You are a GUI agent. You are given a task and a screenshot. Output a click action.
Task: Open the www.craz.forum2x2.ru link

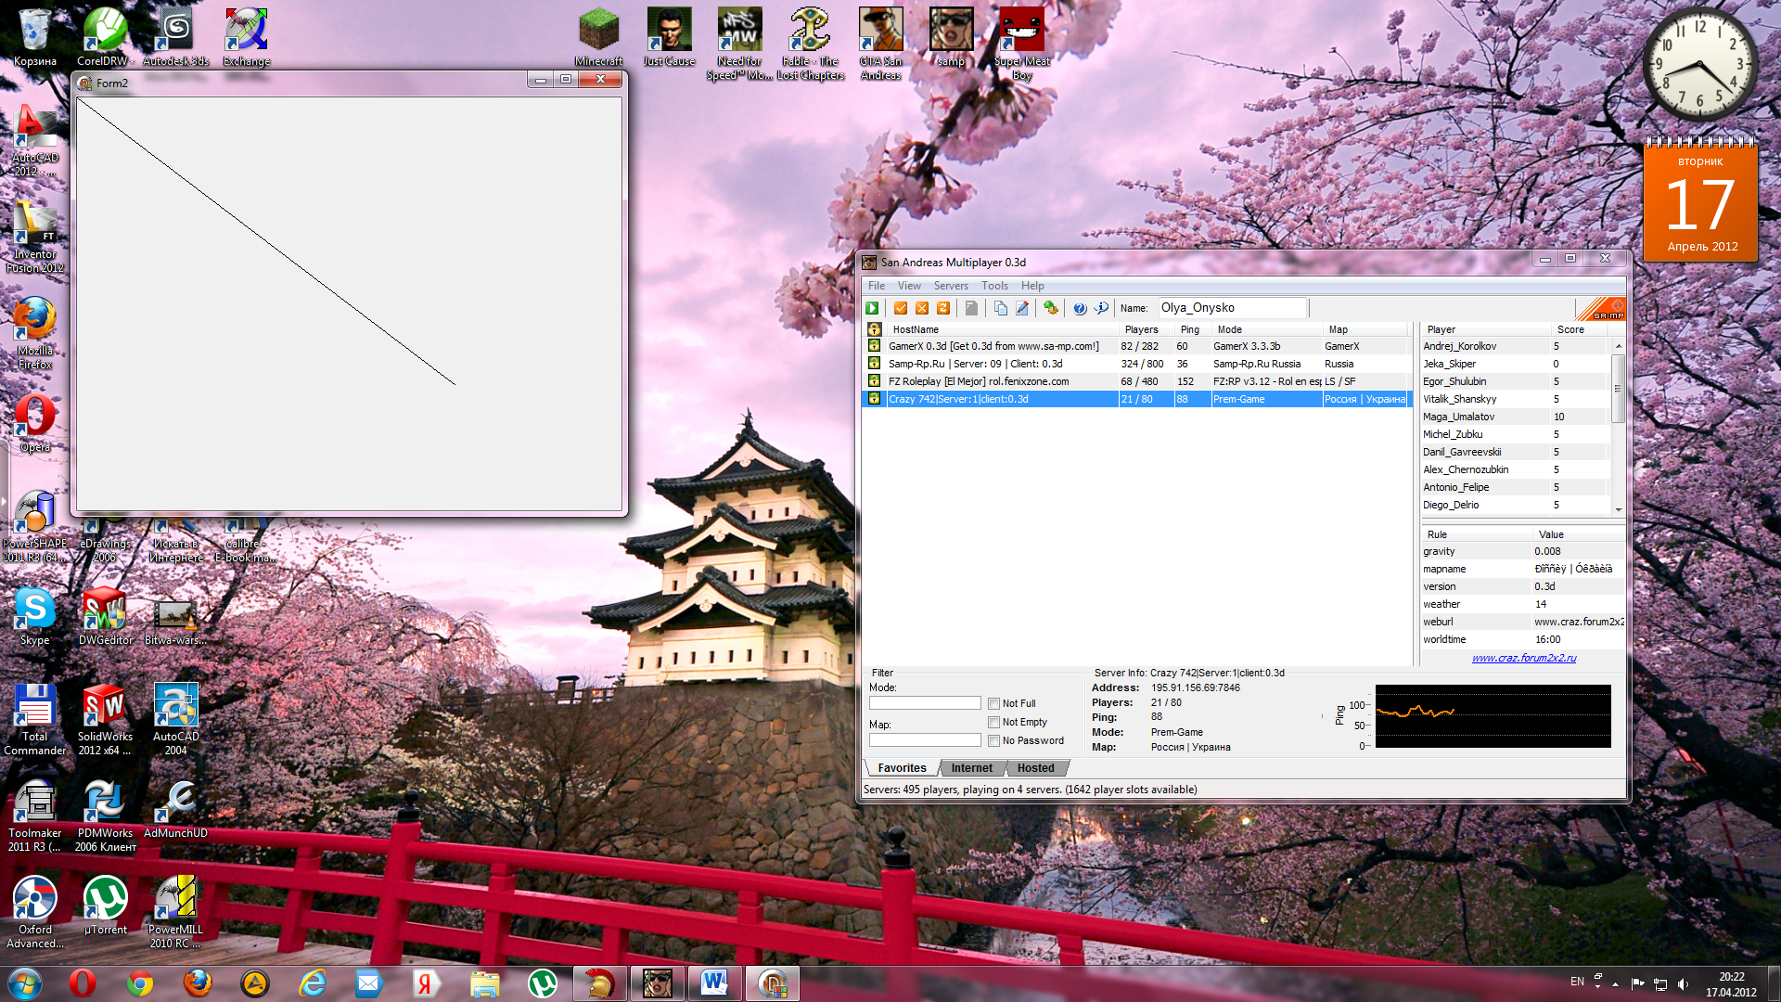(1523, 658)
